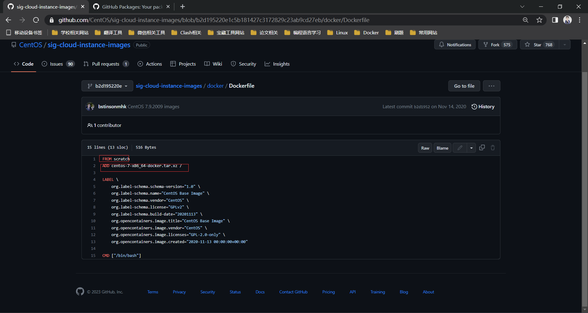Expand the edit options dropdown caret
Image resolution: width=588 pixels, height=313 pixels.
(471, 148)
